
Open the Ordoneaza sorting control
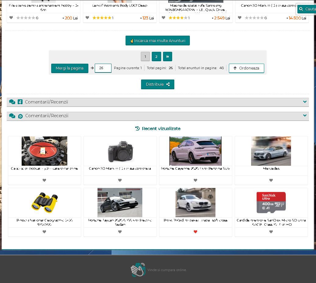tap(246, 68)
